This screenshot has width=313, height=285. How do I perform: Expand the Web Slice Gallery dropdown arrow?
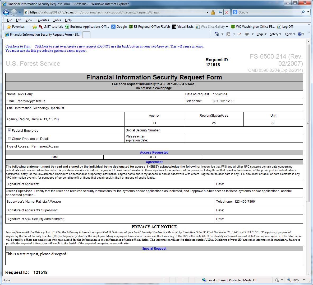click(x=227, y=27)
